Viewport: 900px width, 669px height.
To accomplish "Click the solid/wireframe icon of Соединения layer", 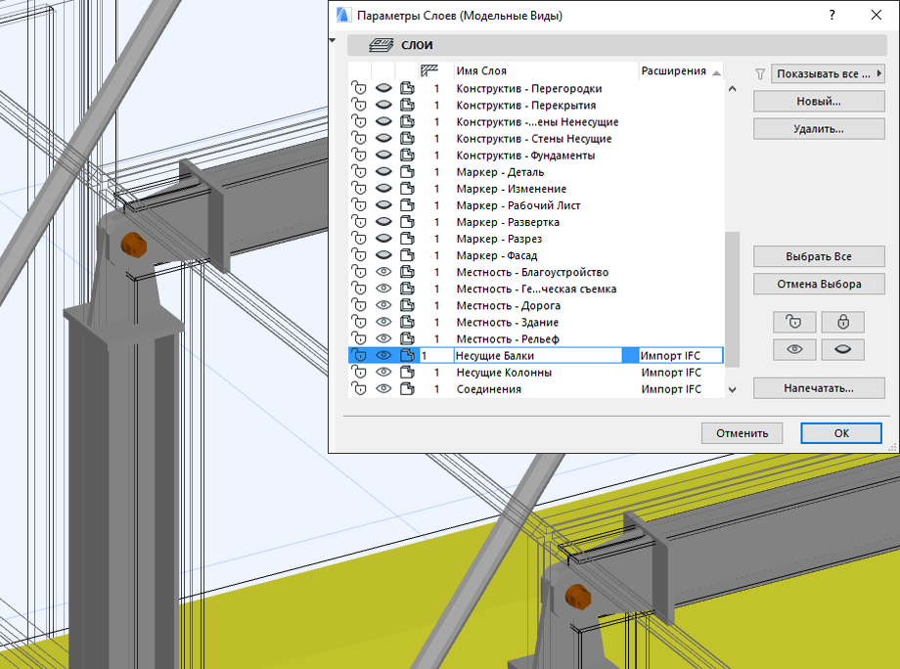I will coord(408,389).
